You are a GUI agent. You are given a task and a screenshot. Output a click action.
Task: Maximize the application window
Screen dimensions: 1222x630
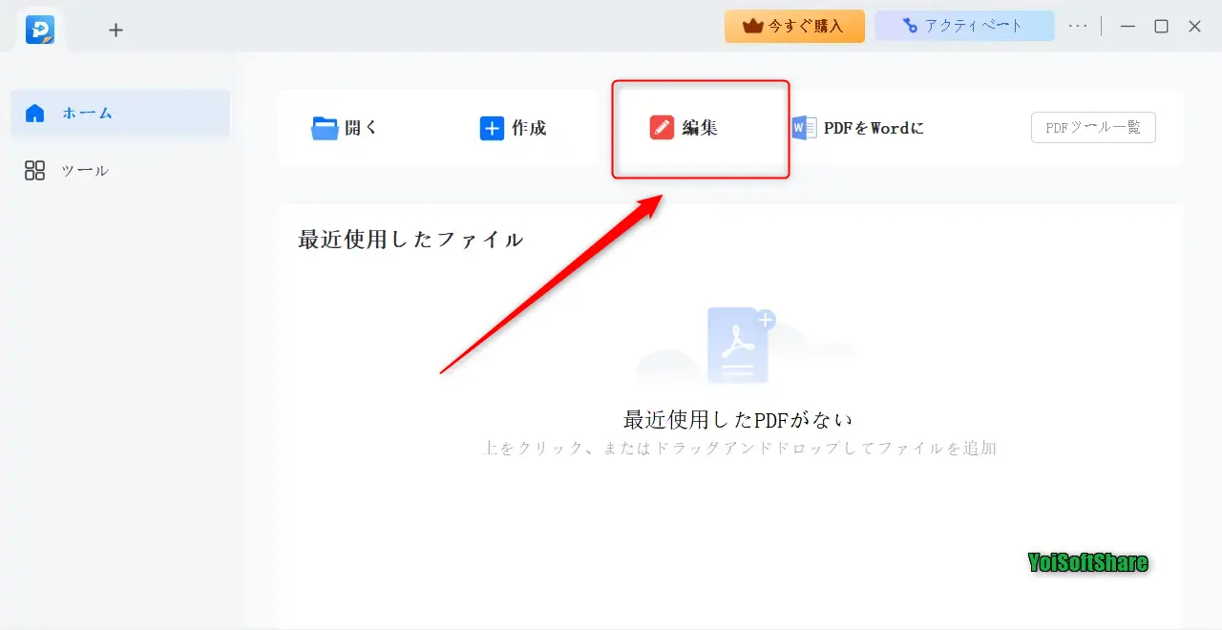click(1161, 26)
